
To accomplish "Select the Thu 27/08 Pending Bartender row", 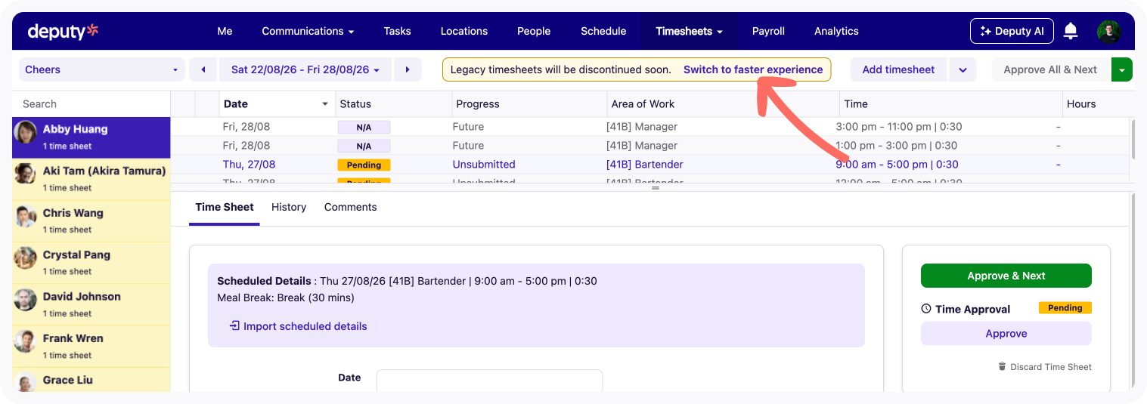I will click(x=650, y=165).
